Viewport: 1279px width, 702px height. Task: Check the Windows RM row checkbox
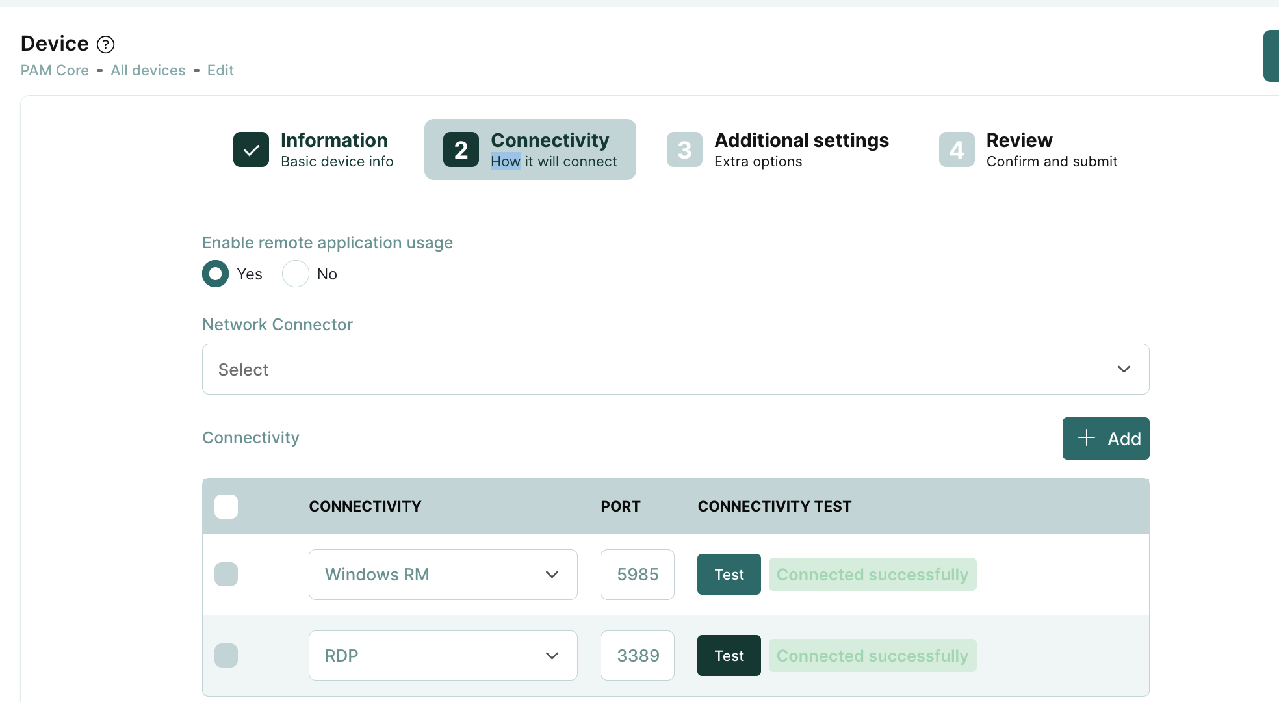tap(226, 575)
